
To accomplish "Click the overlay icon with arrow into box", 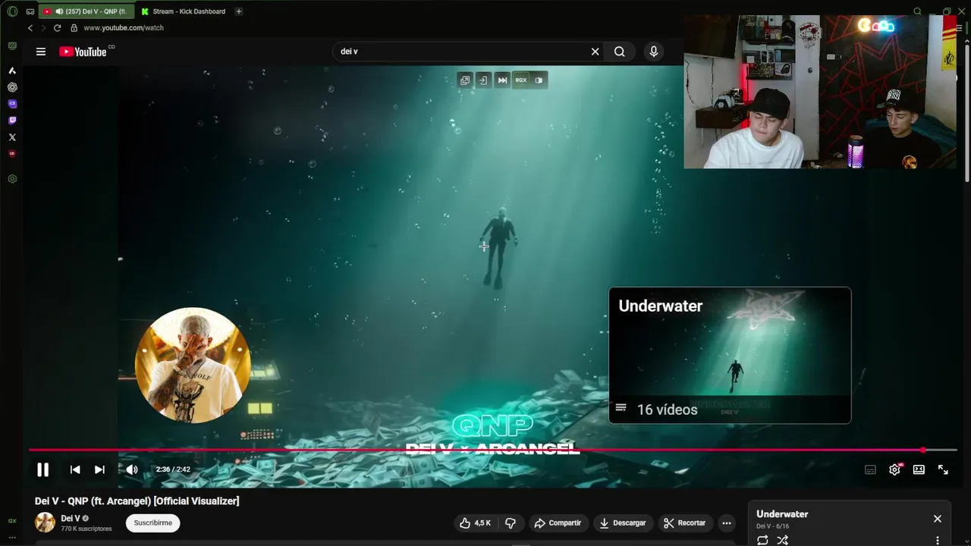I will [x=483, y=80].
